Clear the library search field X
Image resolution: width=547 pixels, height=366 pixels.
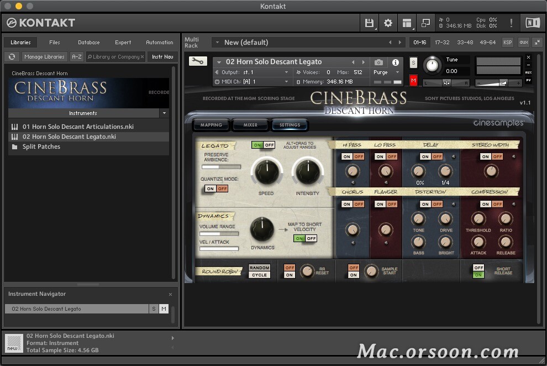[x=143, y=57]
